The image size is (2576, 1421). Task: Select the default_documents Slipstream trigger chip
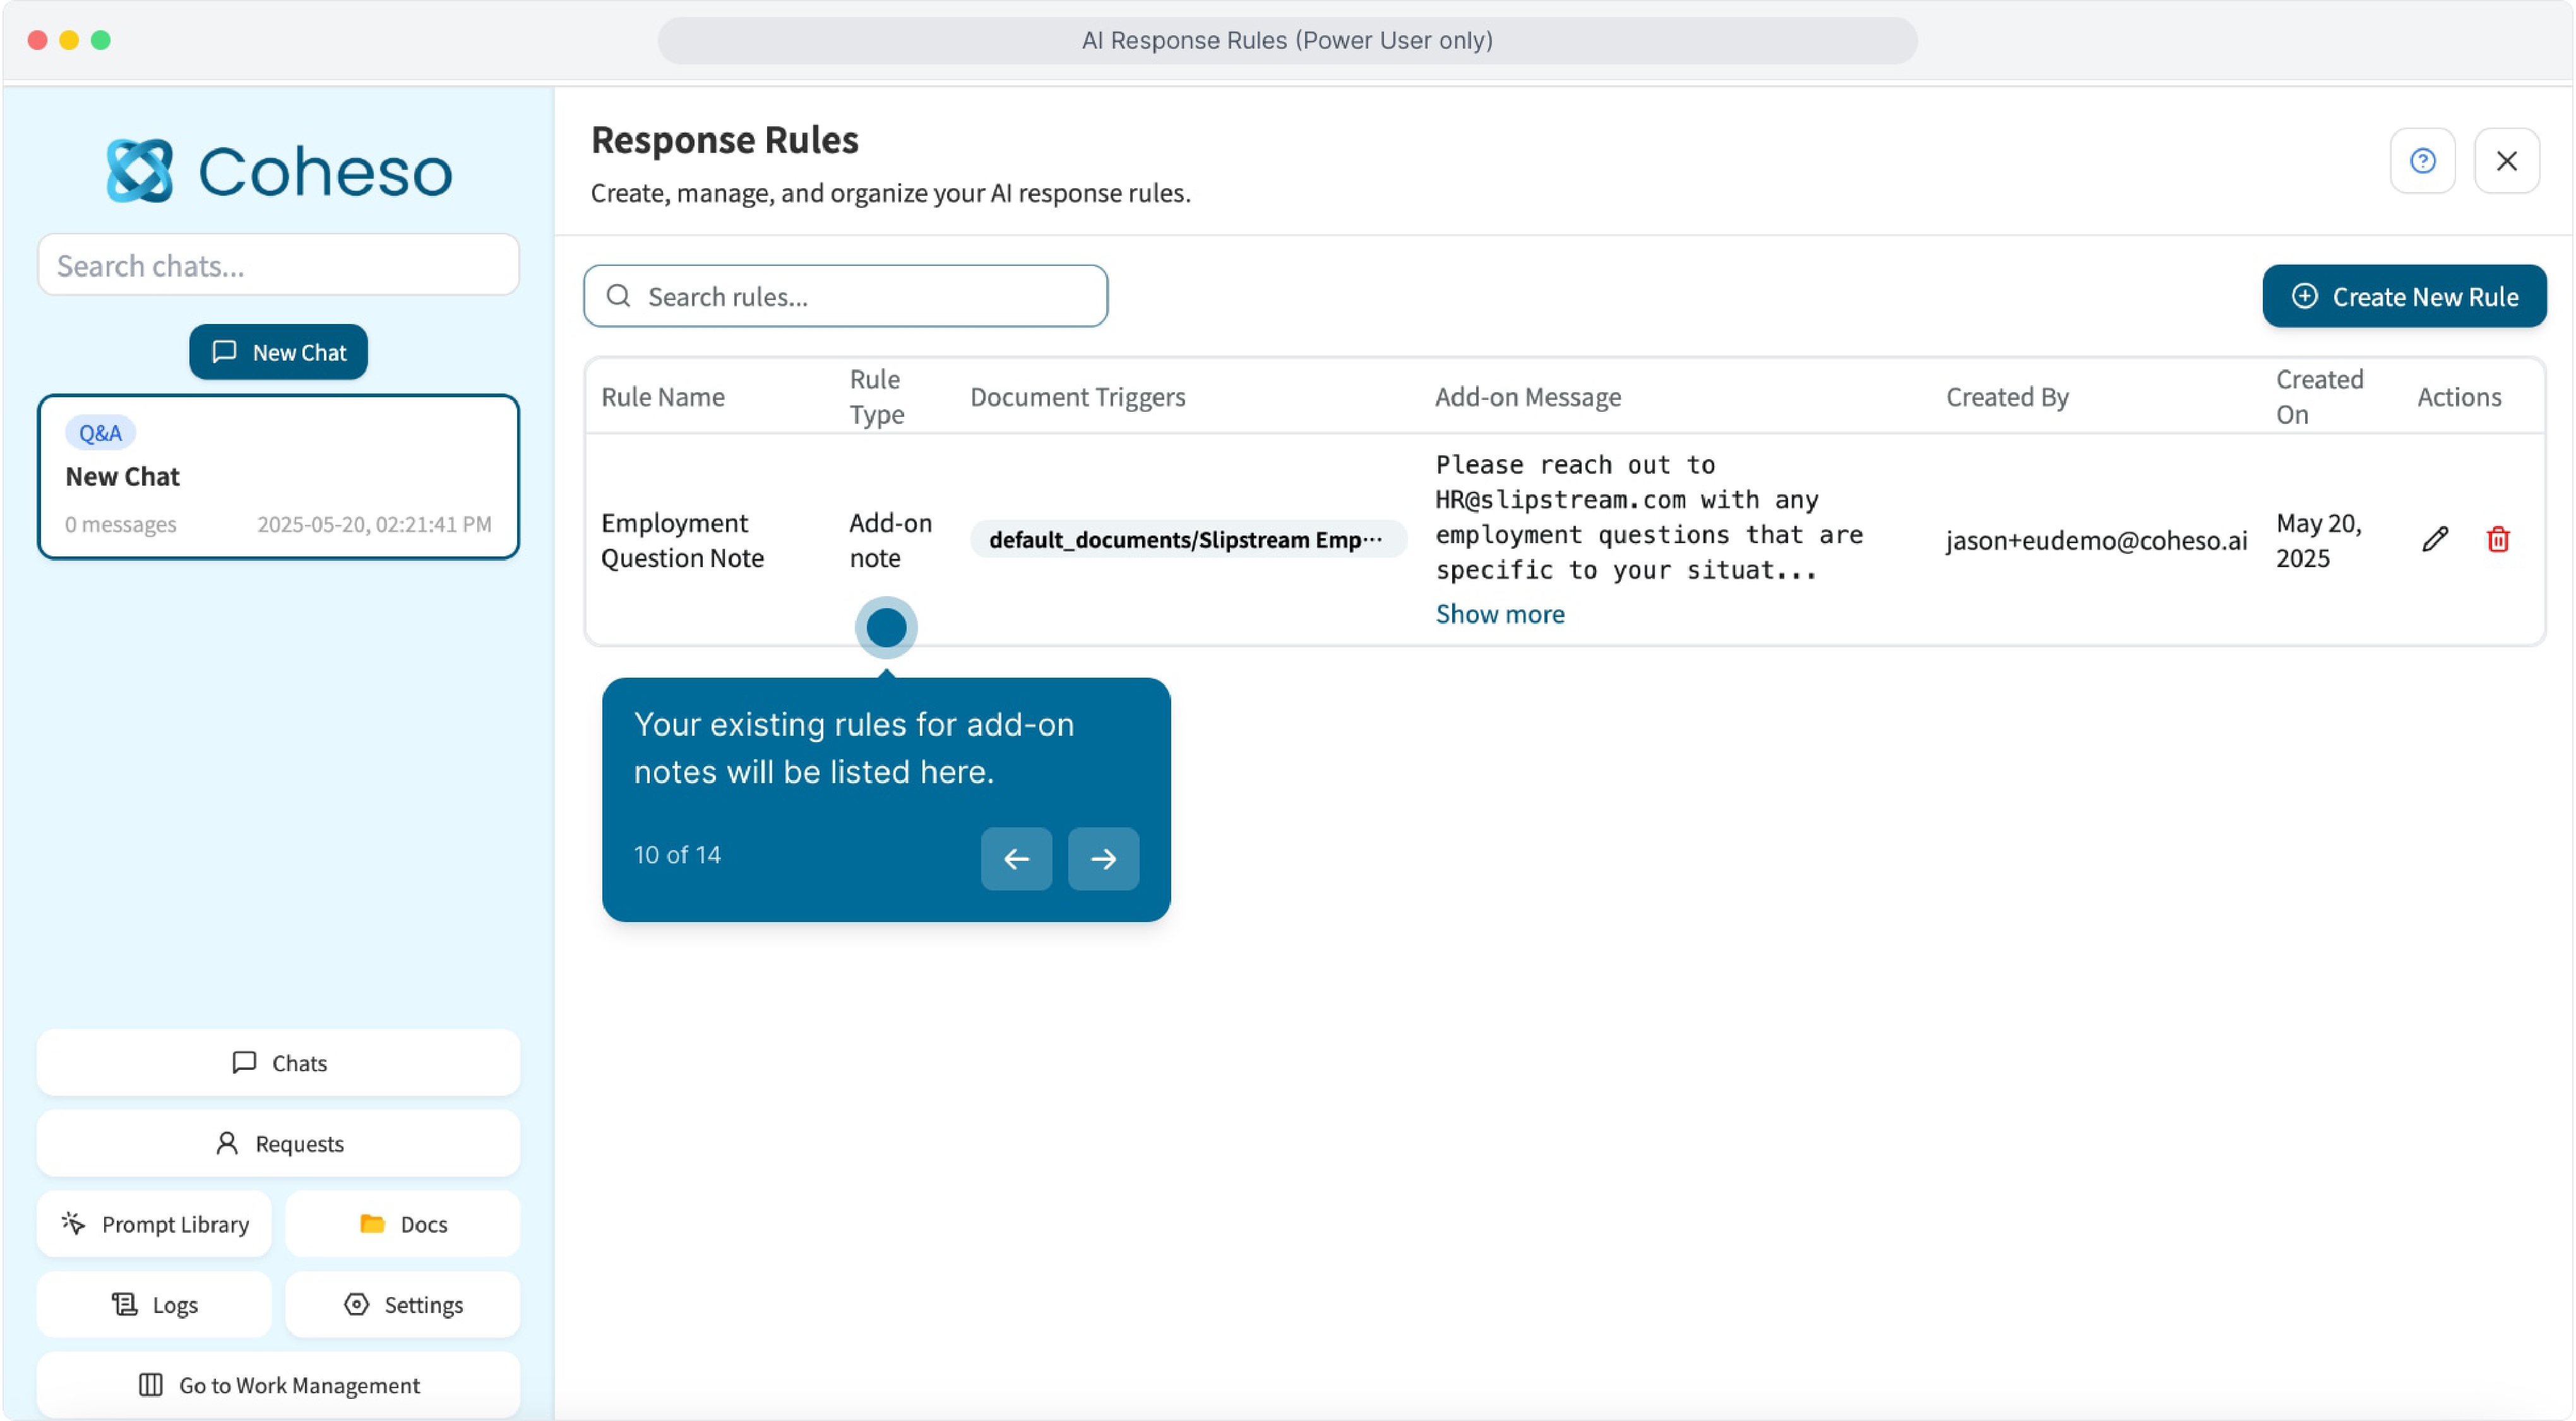click(1187, 540)
